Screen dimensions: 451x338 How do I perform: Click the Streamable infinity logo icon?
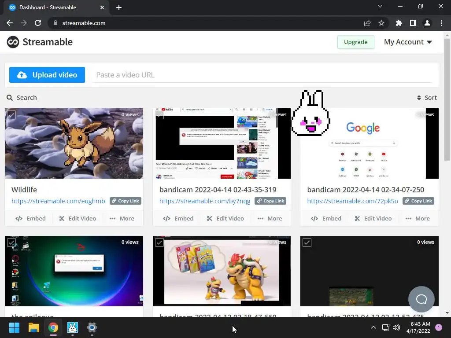coord(13,42)
